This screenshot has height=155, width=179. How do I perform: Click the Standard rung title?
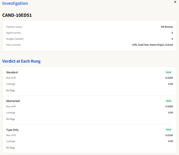coord(12,72)
